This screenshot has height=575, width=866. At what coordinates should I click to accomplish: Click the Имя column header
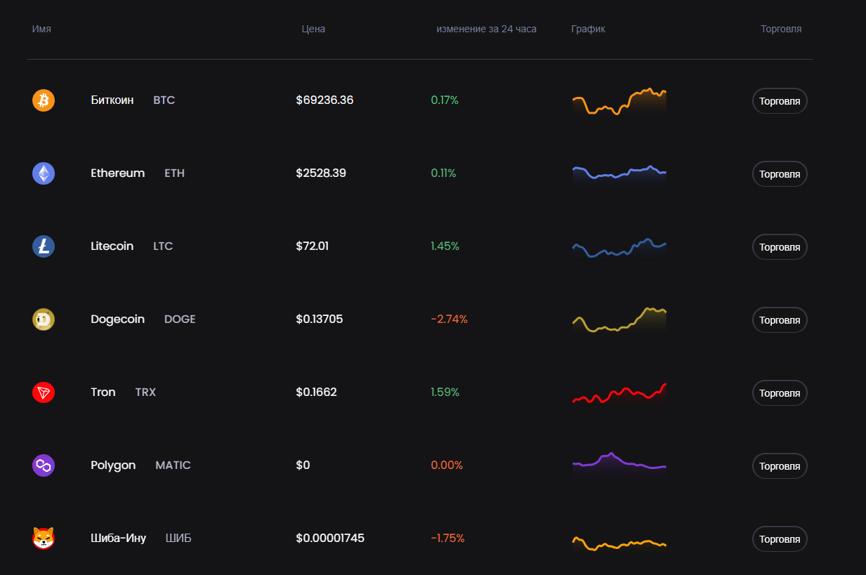(x=41, y=29)
